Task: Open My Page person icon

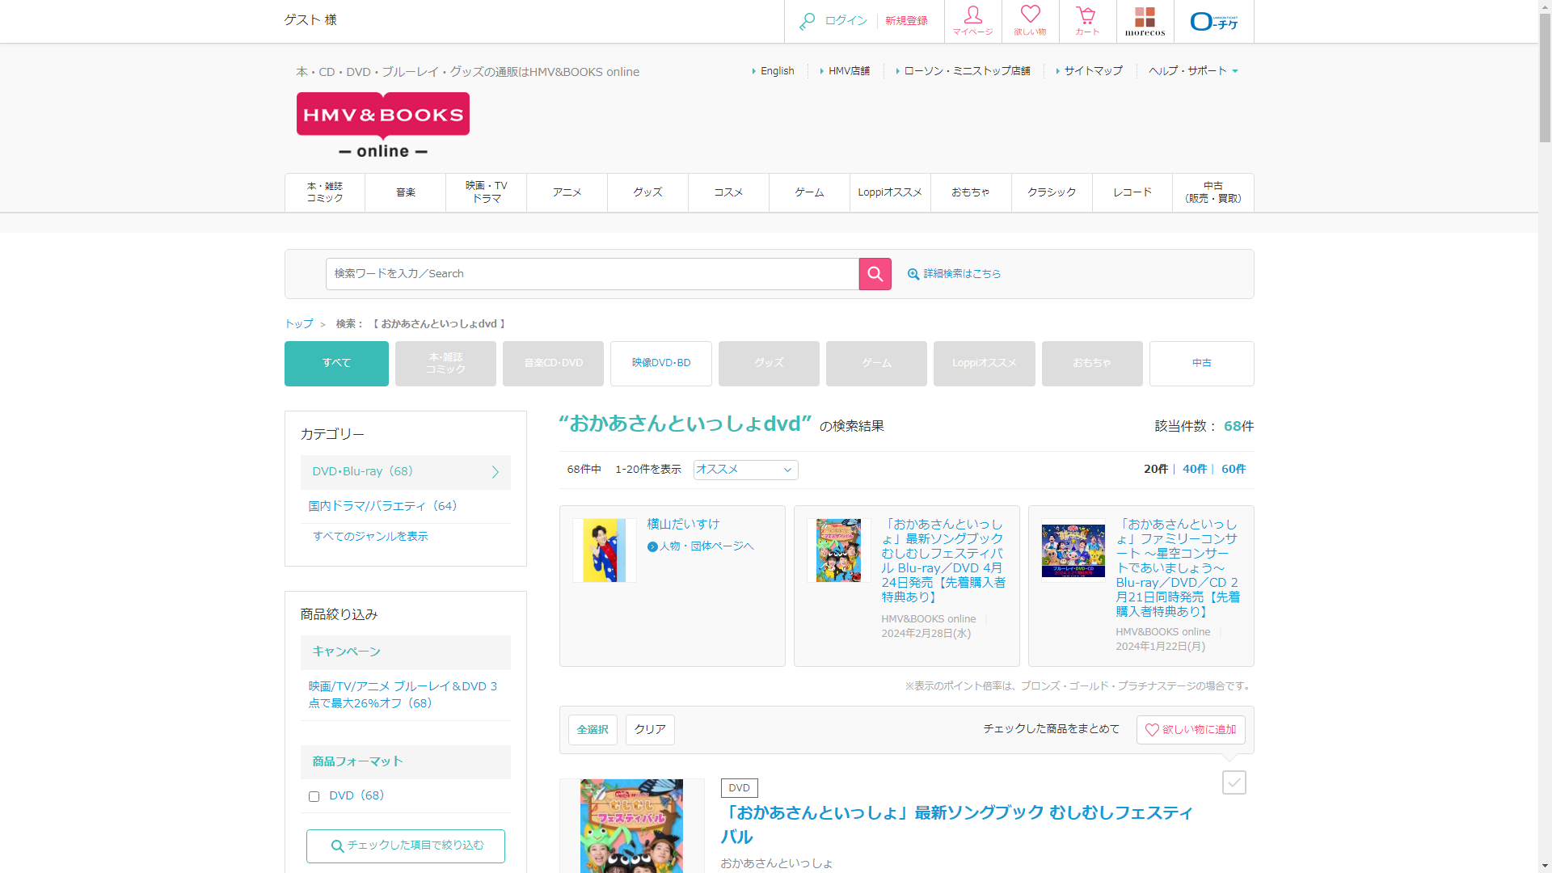Action: pyautogui.click(x=972, y=21)
